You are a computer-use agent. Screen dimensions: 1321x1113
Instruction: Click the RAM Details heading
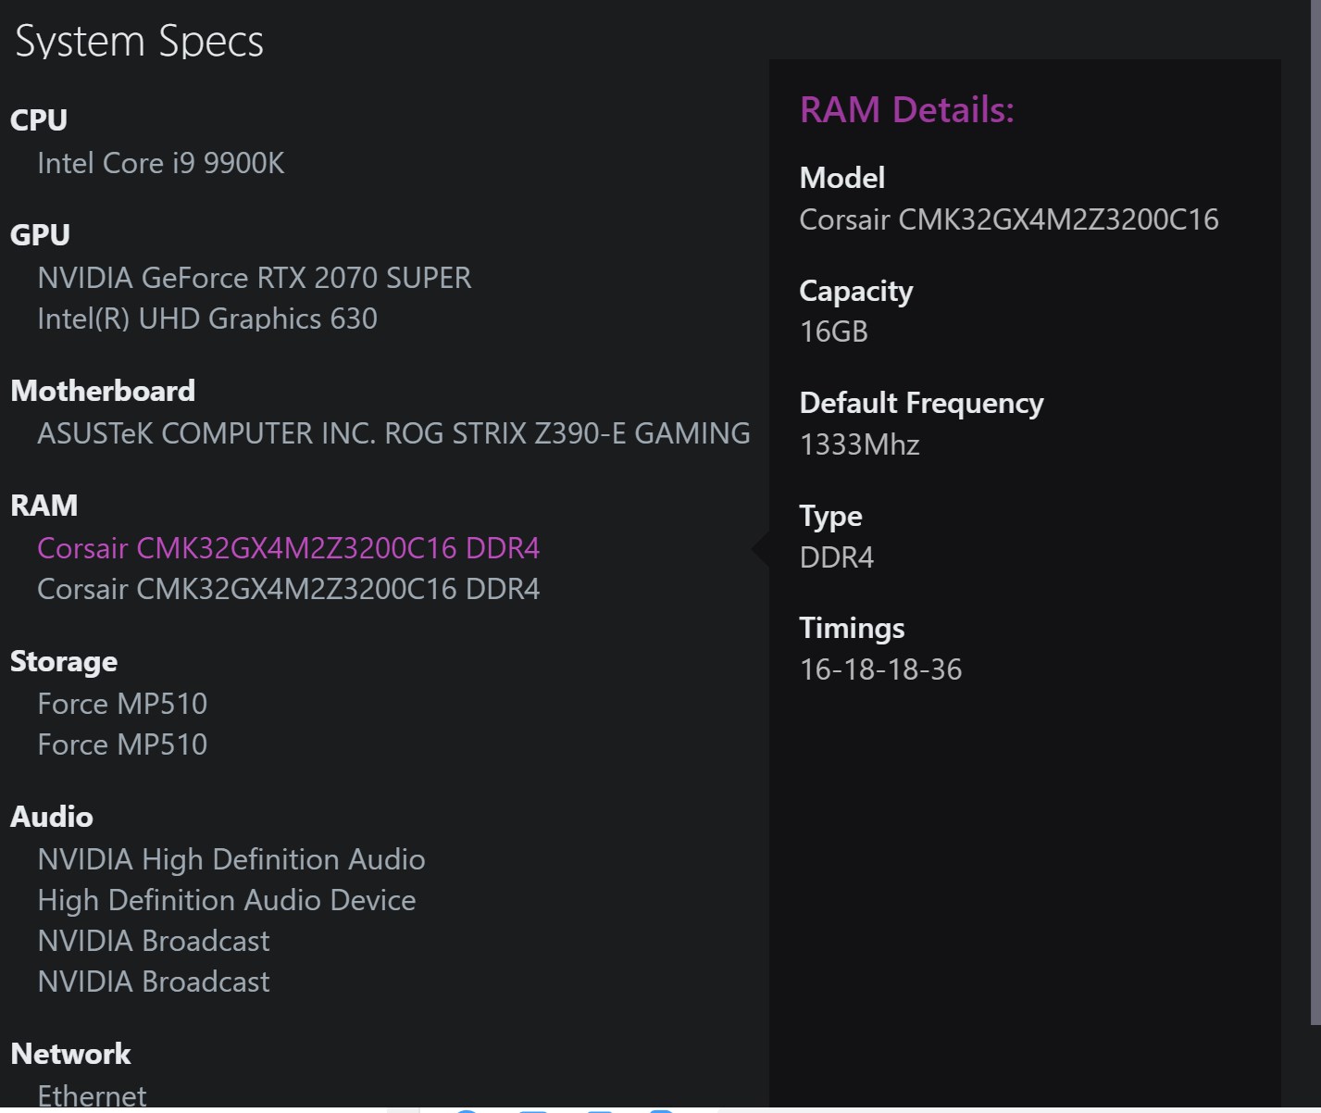[x=906, y=110]
